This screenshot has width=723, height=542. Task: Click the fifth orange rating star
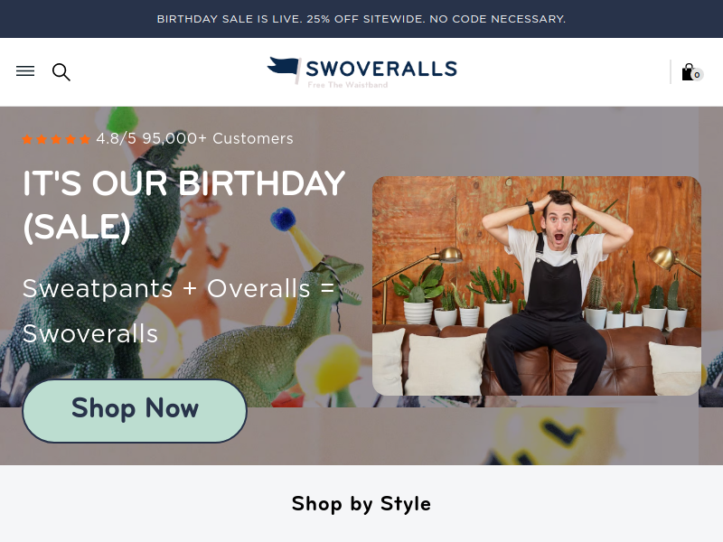pyautogui.click(x=85, y=139)
